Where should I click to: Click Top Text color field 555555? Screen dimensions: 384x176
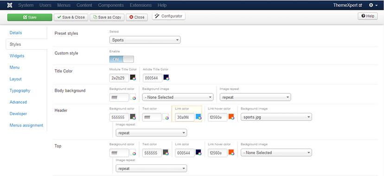152,153
